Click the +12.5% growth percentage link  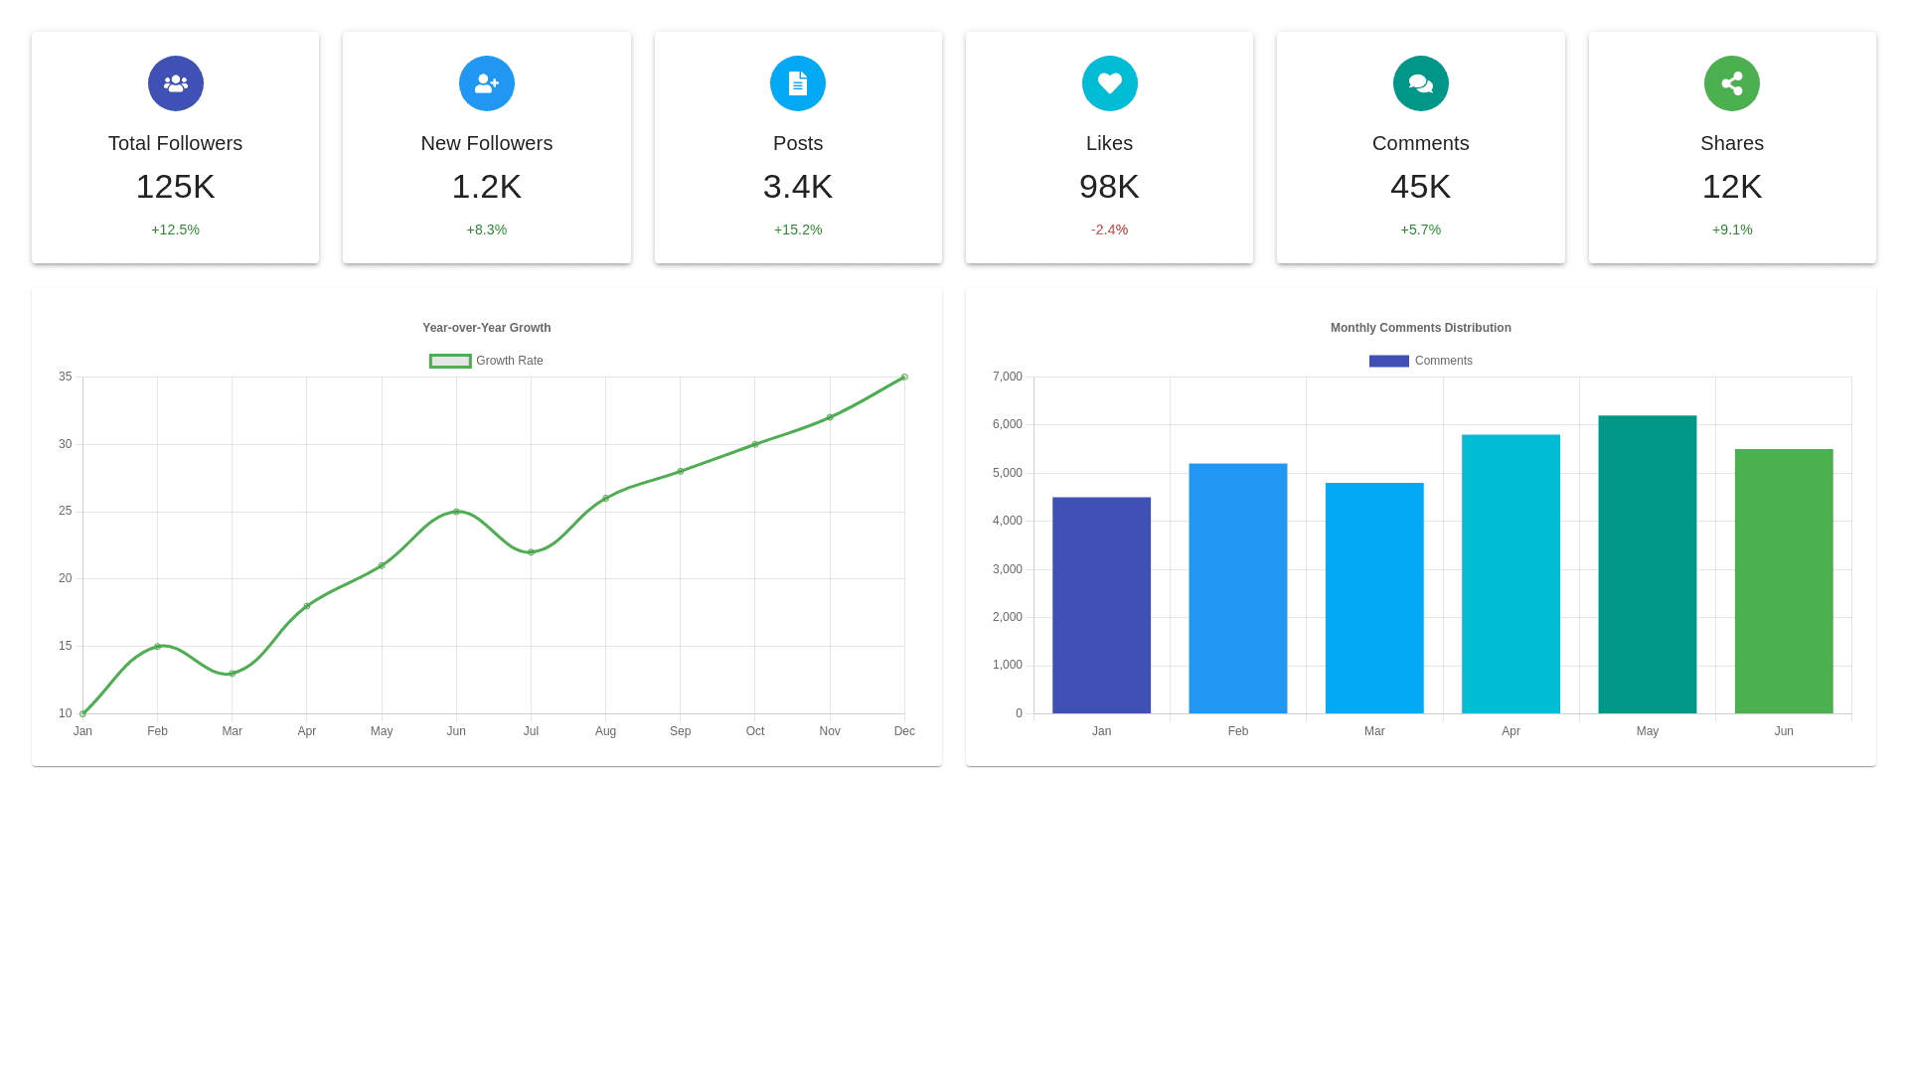point(175,230)
